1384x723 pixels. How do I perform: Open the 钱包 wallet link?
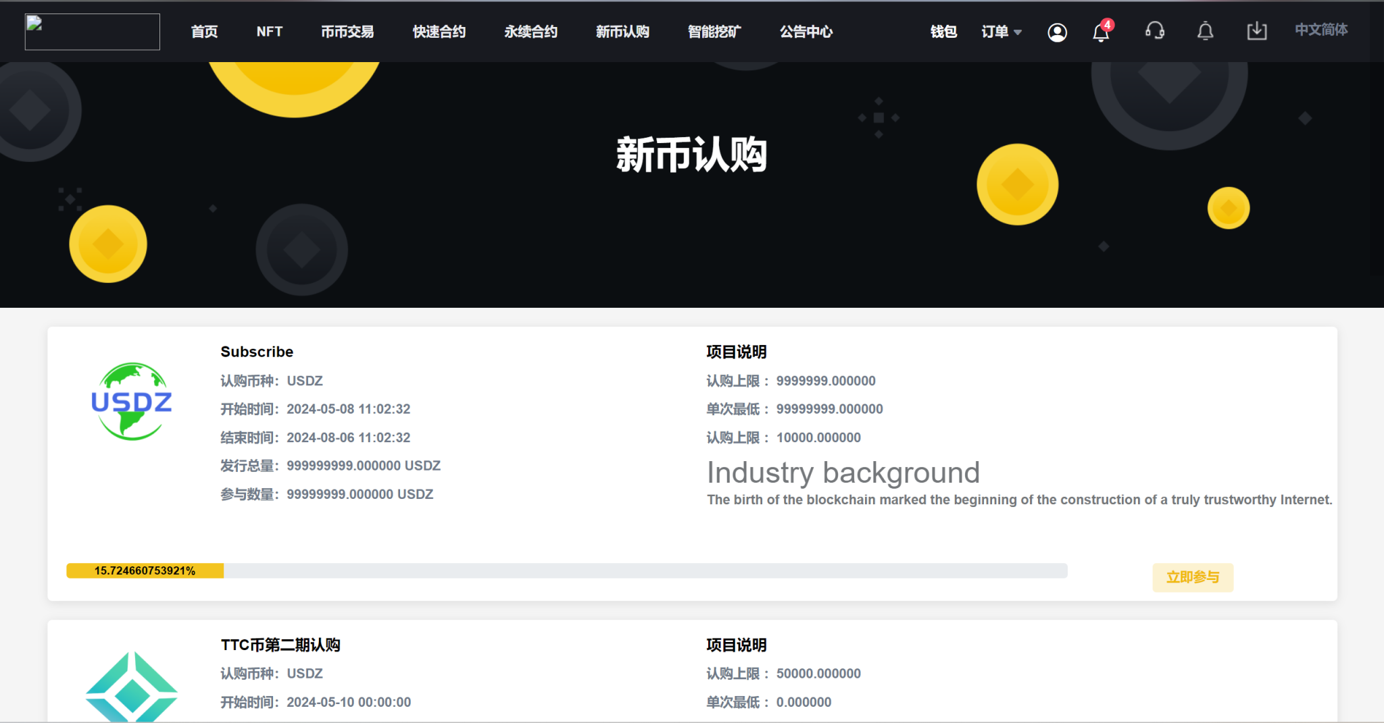point(943,32)
